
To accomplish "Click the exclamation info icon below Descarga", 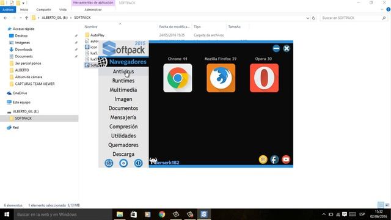I will point(138,163).
